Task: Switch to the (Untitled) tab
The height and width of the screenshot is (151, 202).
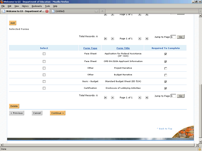Action: 74,11
